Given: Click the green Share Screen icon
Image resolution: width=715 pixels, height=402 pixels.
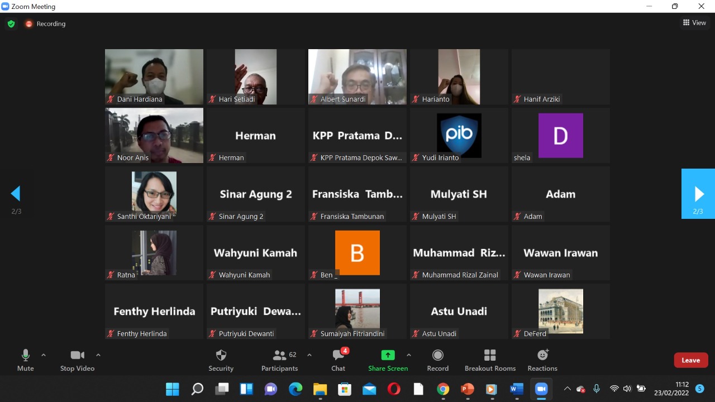Looking at the screenshot, I should [x=388, y=356].
